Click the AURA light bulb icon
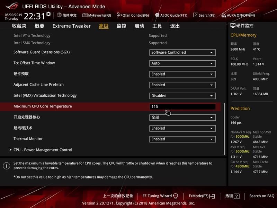 (223, 15)
